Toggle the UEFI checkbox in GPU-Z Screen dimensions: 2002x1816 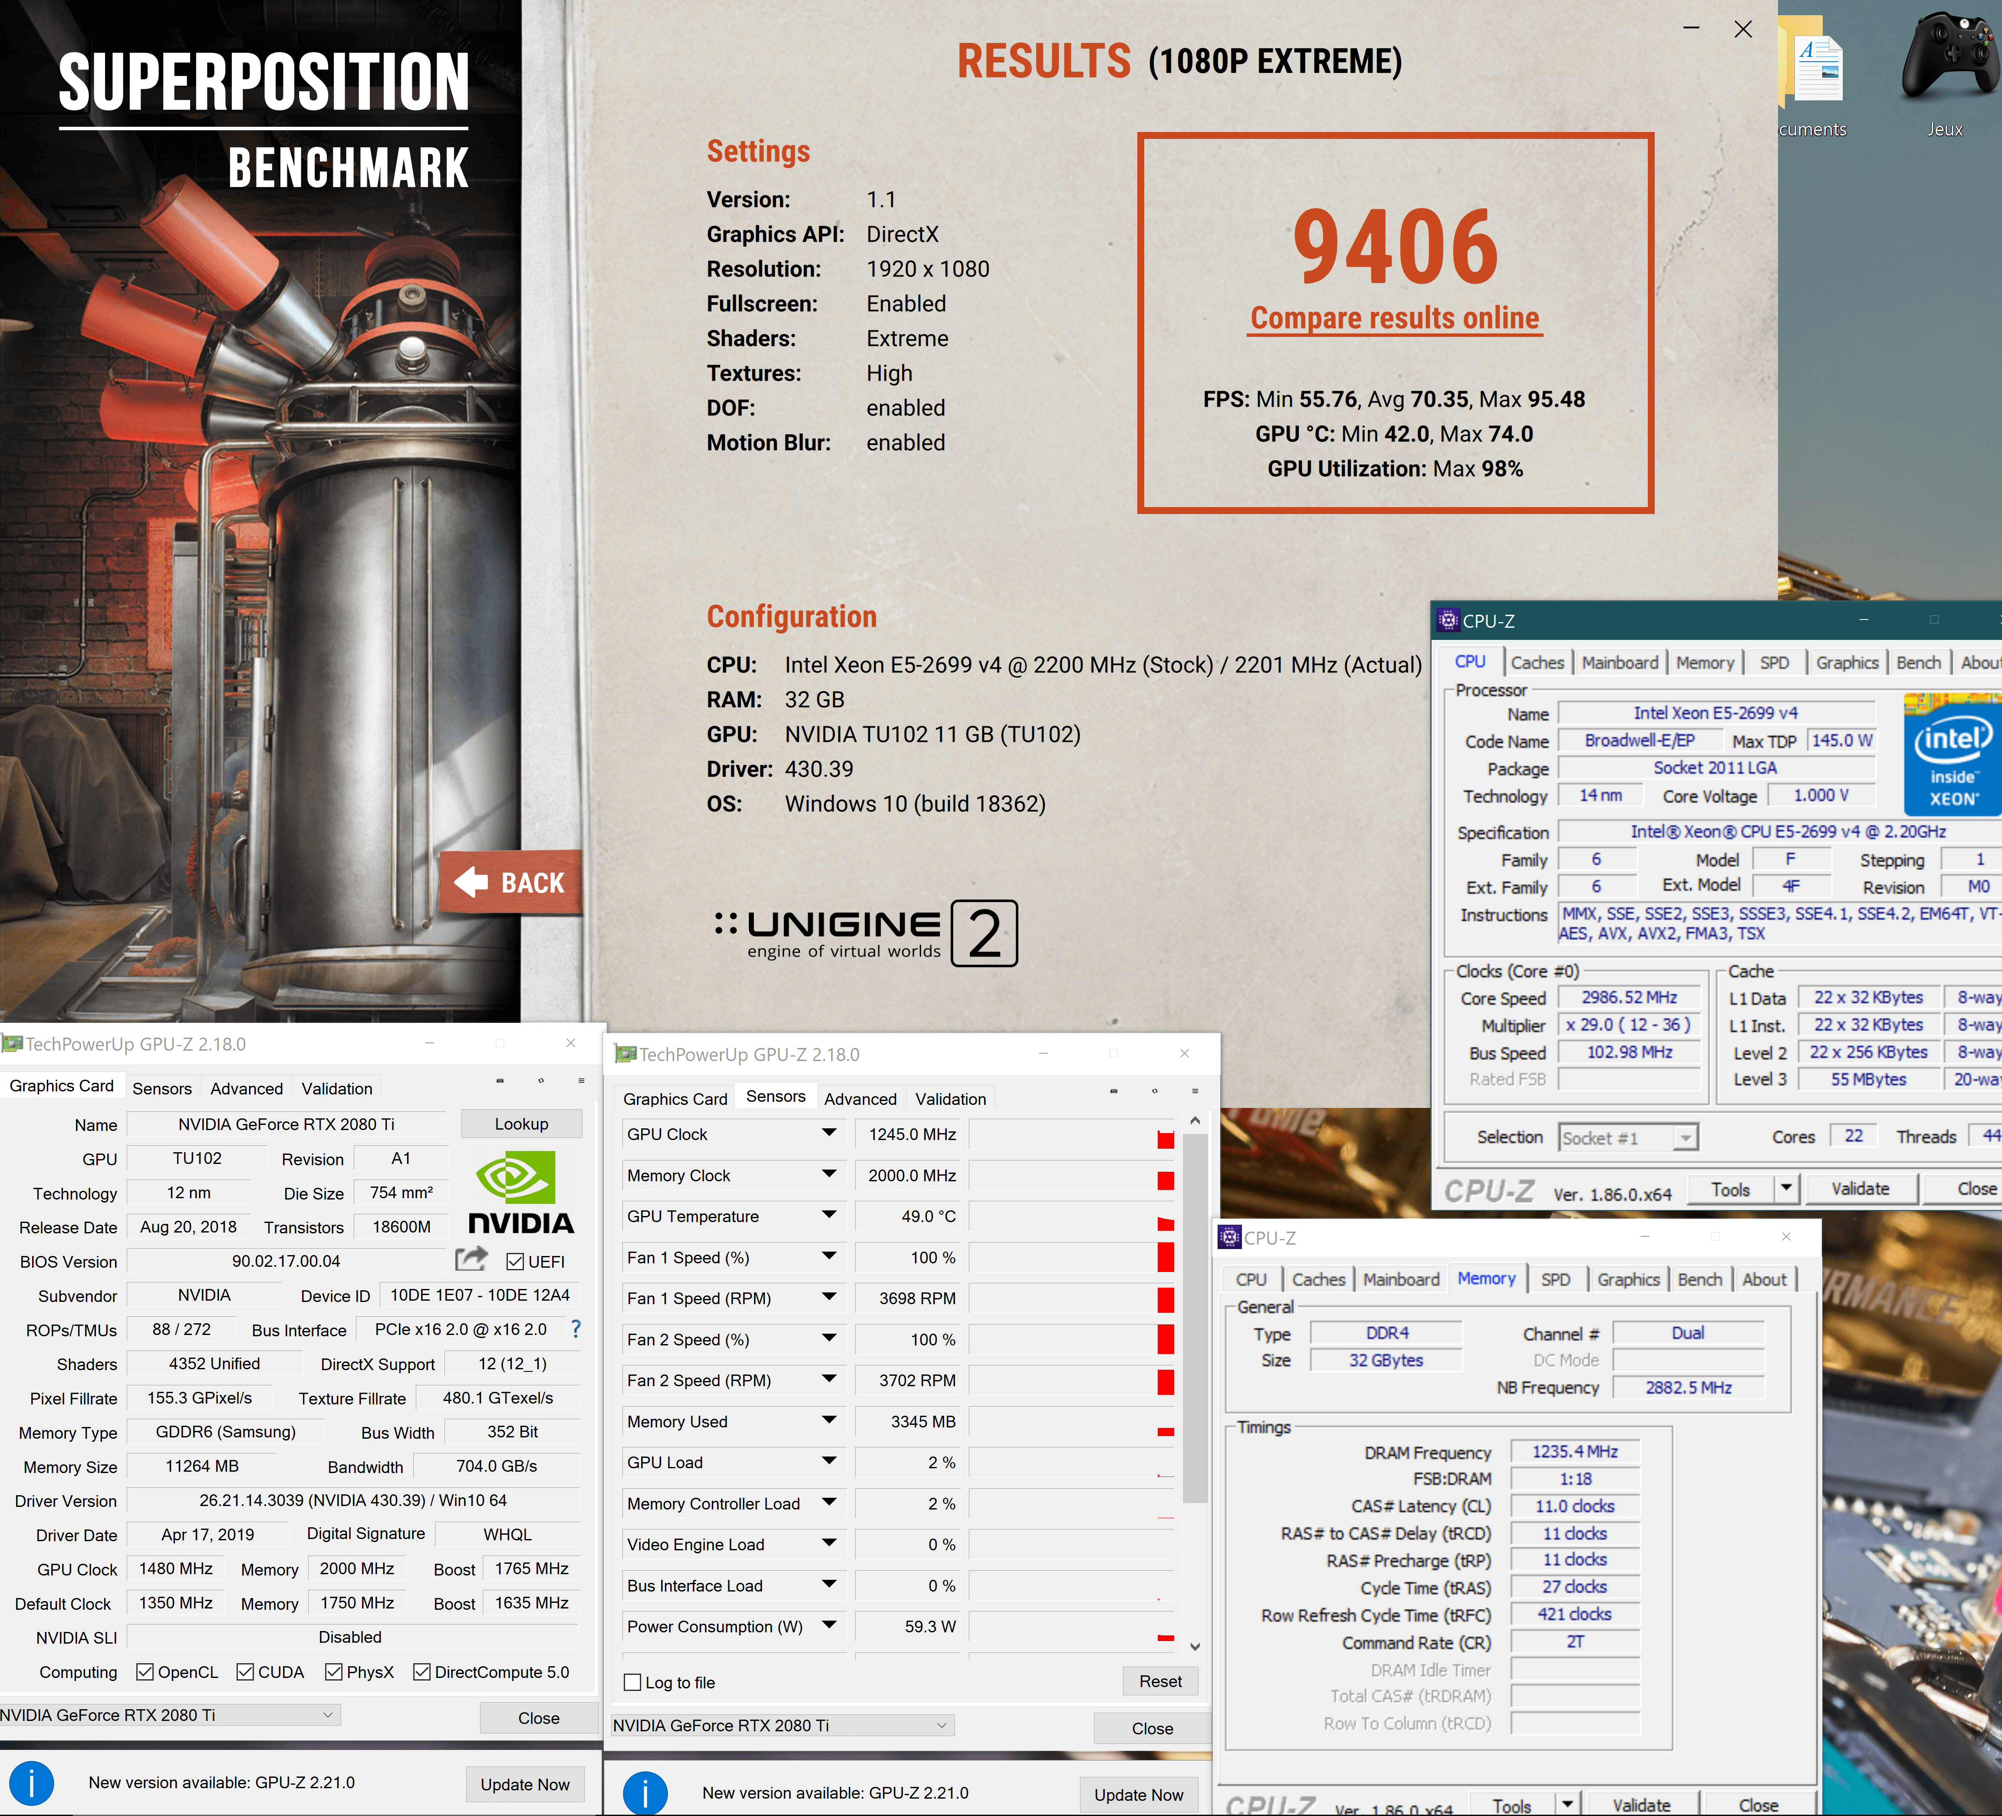(515, 1261)
